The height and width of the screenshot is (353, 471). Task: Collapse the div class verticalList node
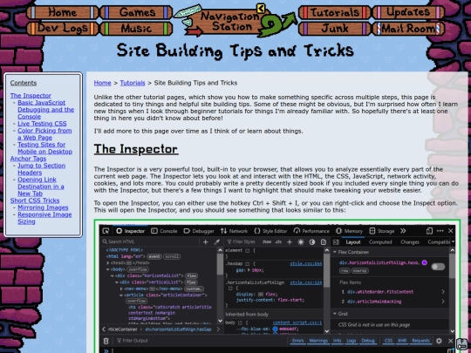coord(117,282)
